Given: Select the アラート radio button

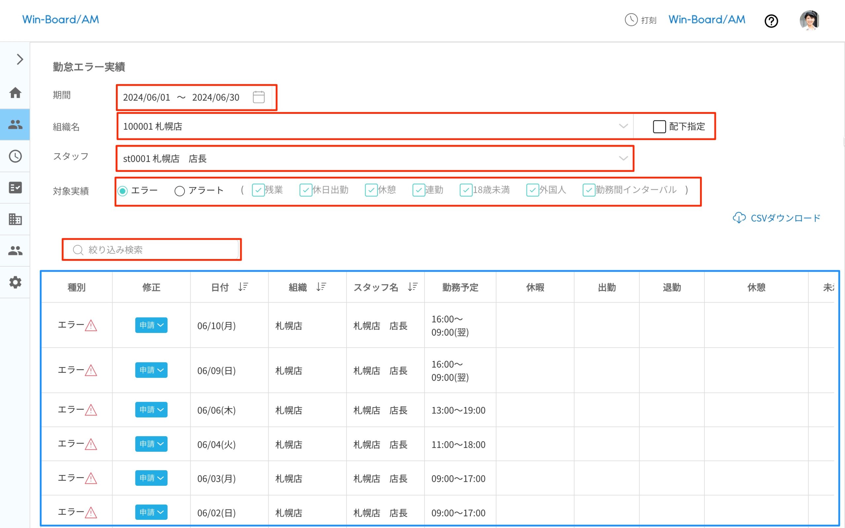Looking at the screenshot, I should pyautogui.click(x=180, y=191).
